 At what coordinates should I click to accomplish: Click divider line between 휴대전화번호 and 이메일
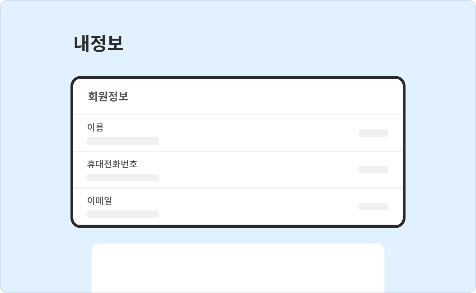tap(238, 188)
